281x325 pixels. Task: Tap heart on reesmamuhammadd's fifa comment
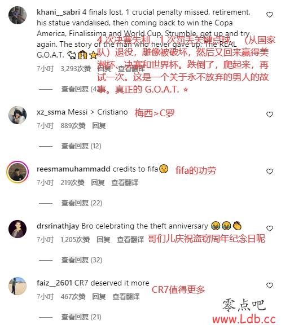point(269,172)
